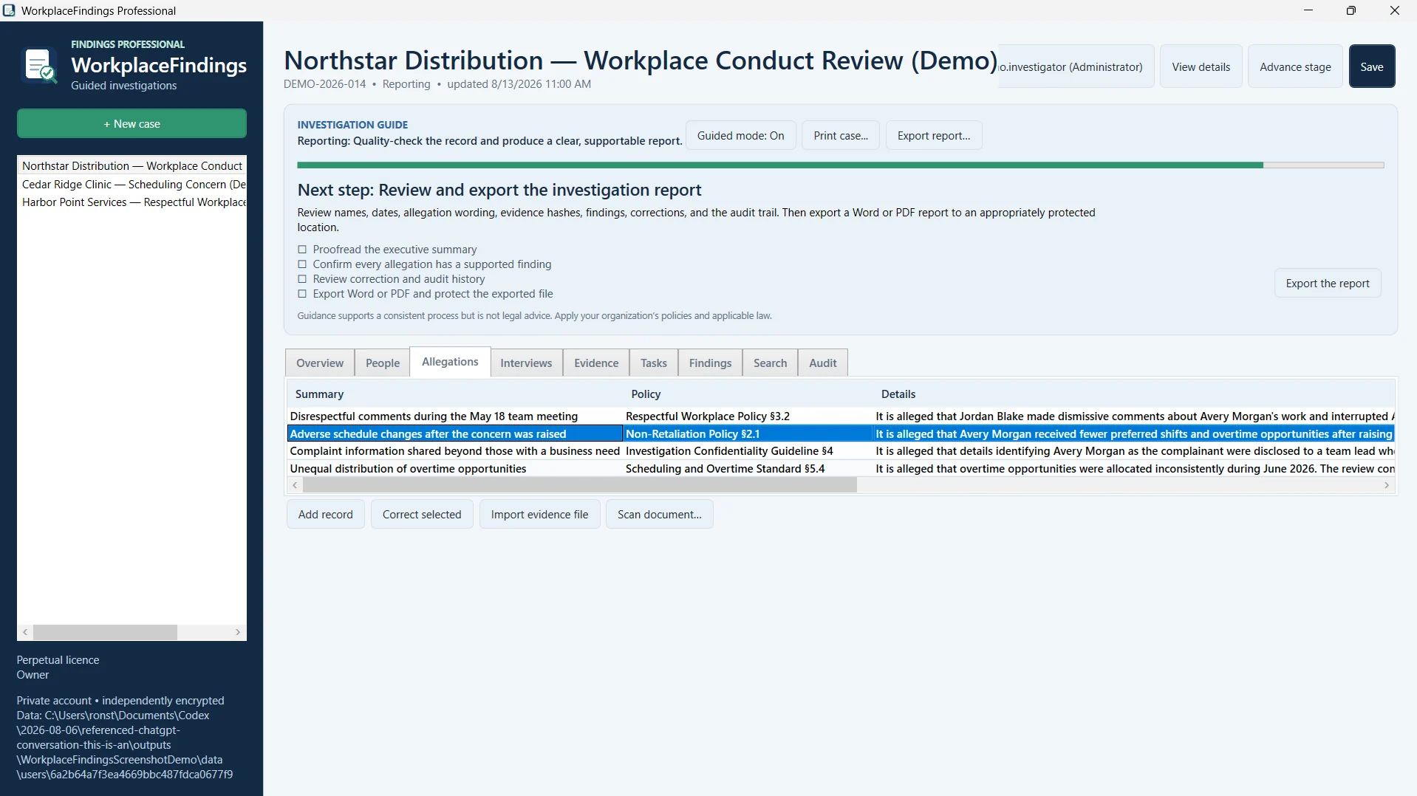Open the Tasks tab
The height and width of the screenshot is (796, 1417).
pos(654,363)
